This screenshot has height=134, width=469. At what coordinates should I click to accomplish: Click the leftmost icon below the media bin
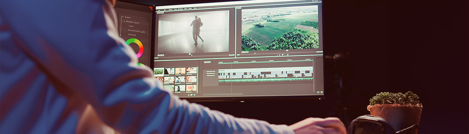pyautogui.click(x=189, y=95)
